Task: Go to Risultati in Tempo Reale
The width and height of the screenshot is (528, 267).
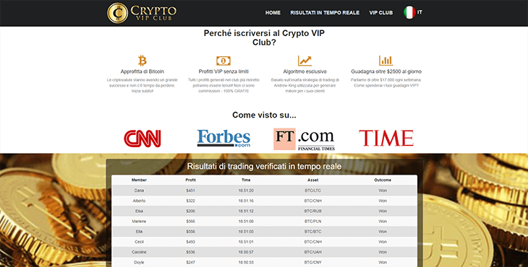Action: pyautogui.click(x=325, y=13)
